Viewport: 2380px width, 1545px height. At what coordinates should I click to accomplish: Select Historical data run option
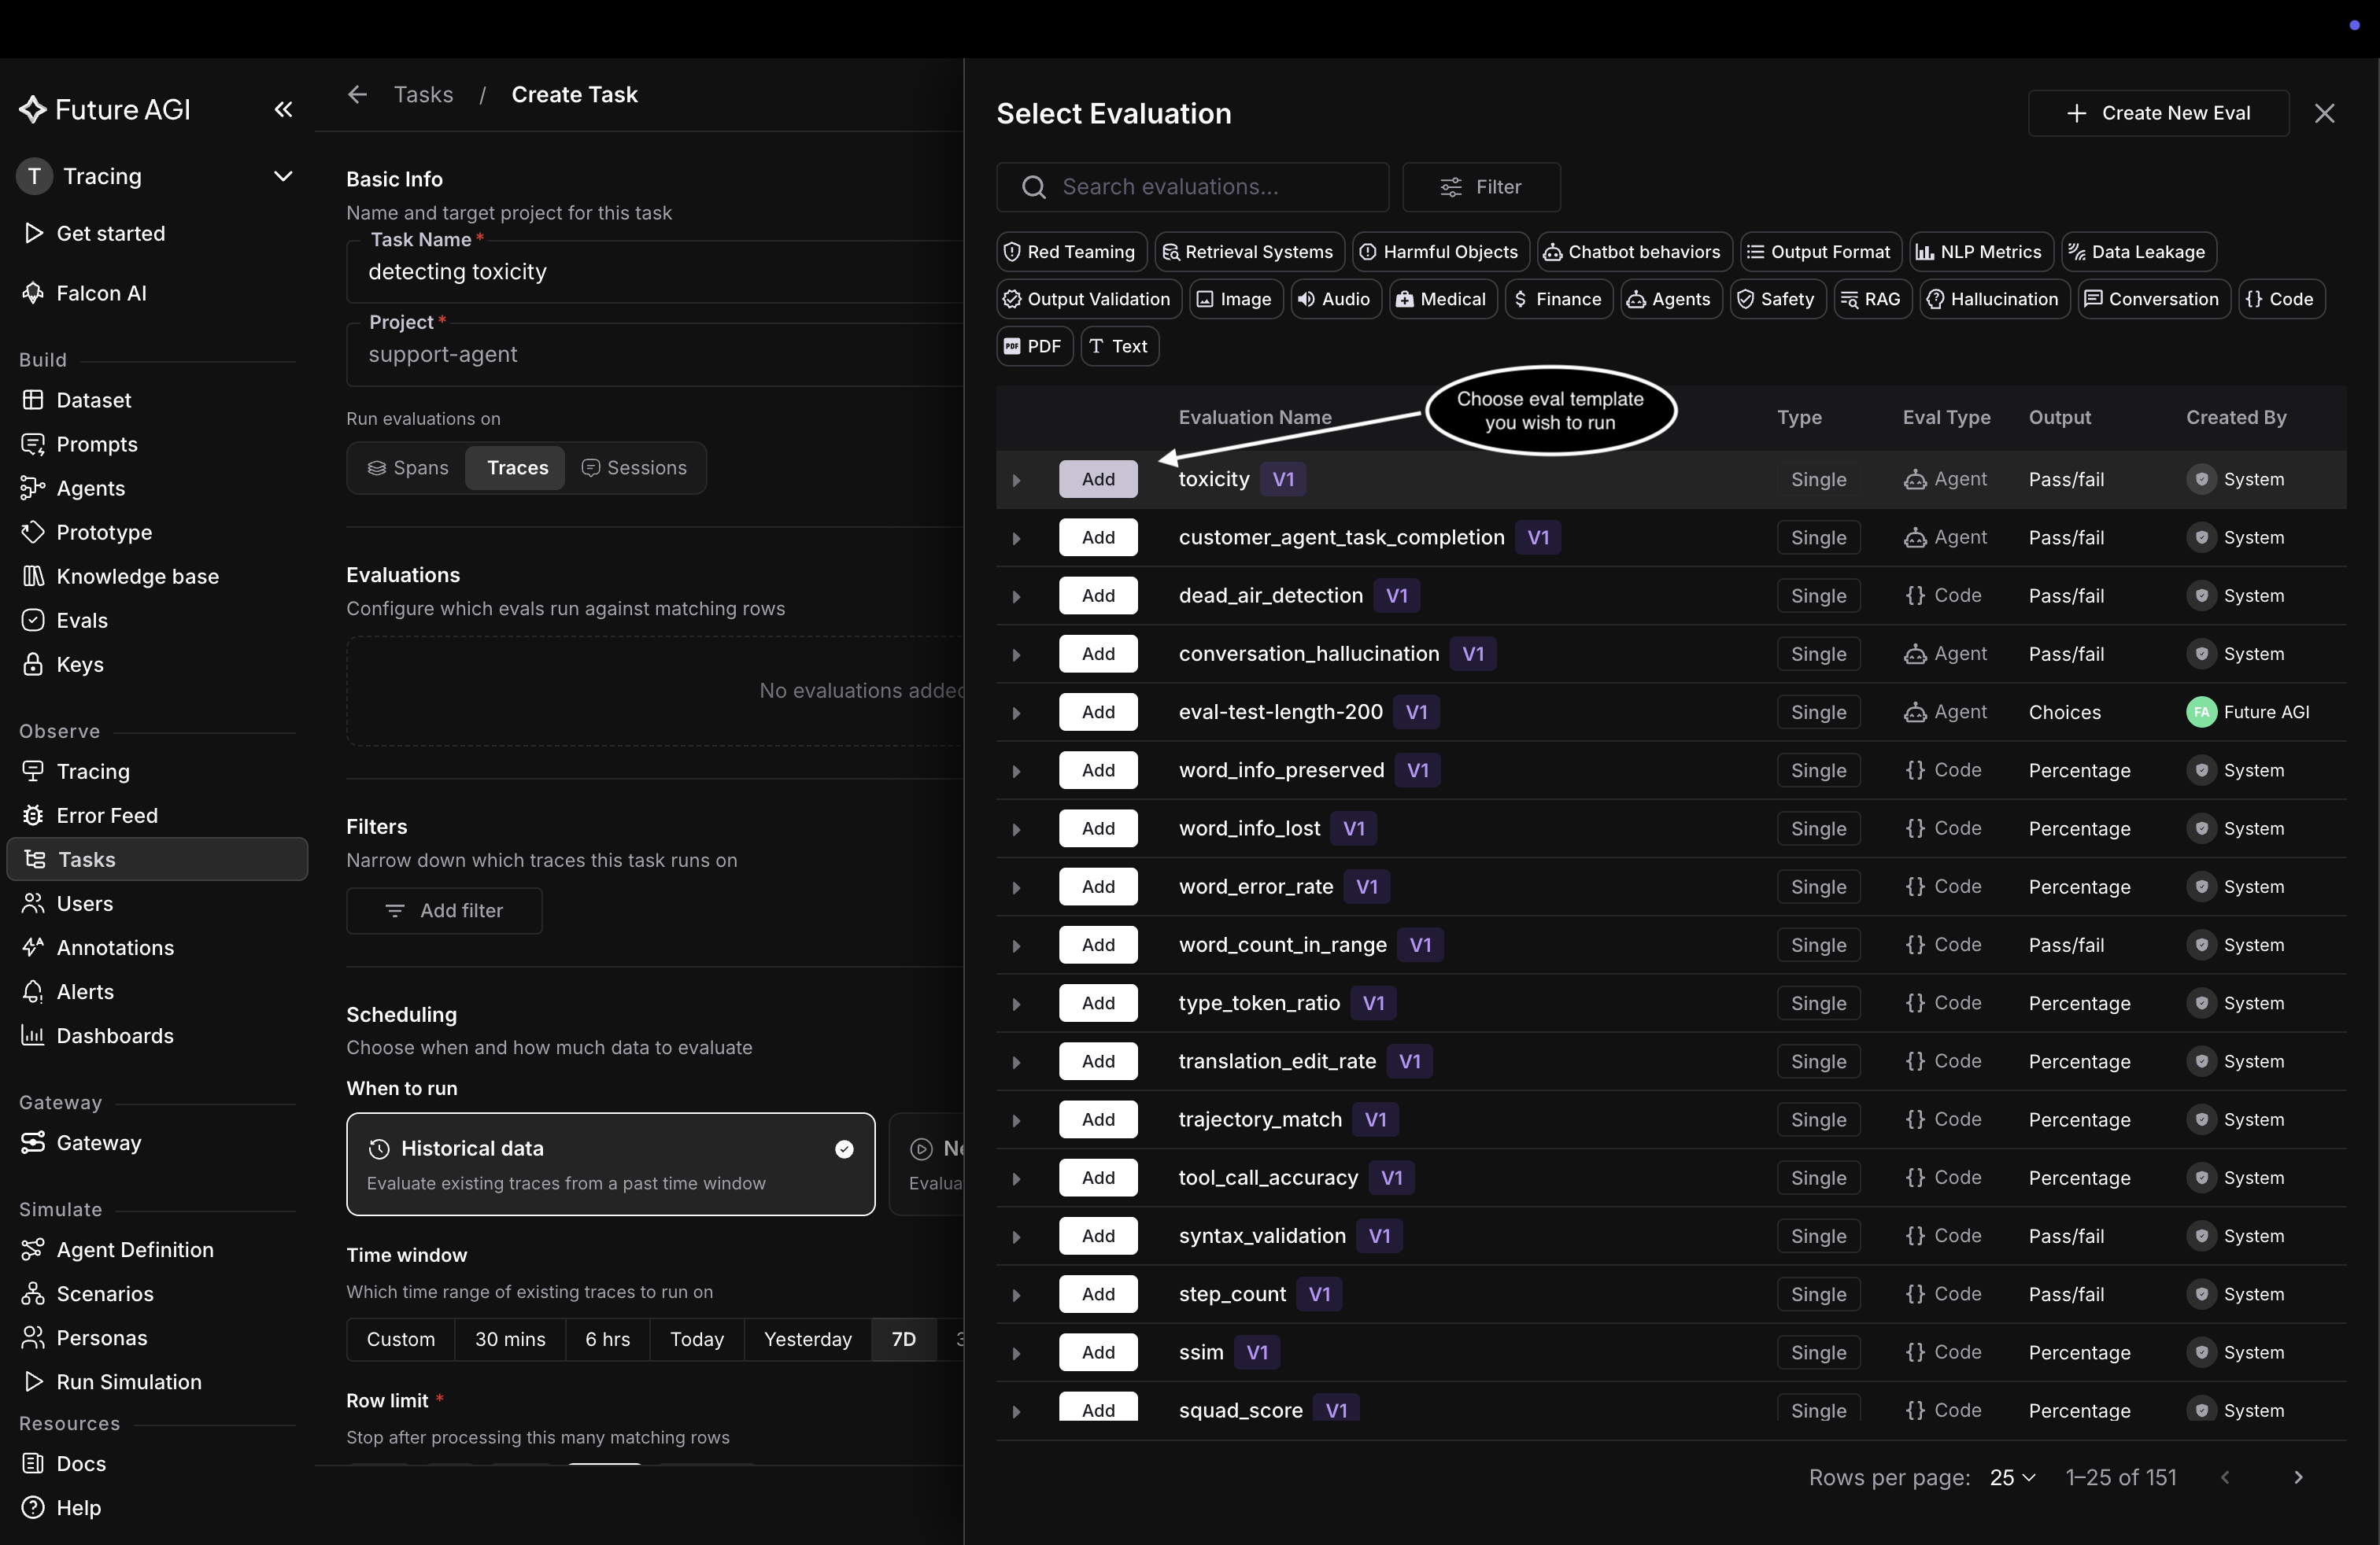tap(610, 1164)
